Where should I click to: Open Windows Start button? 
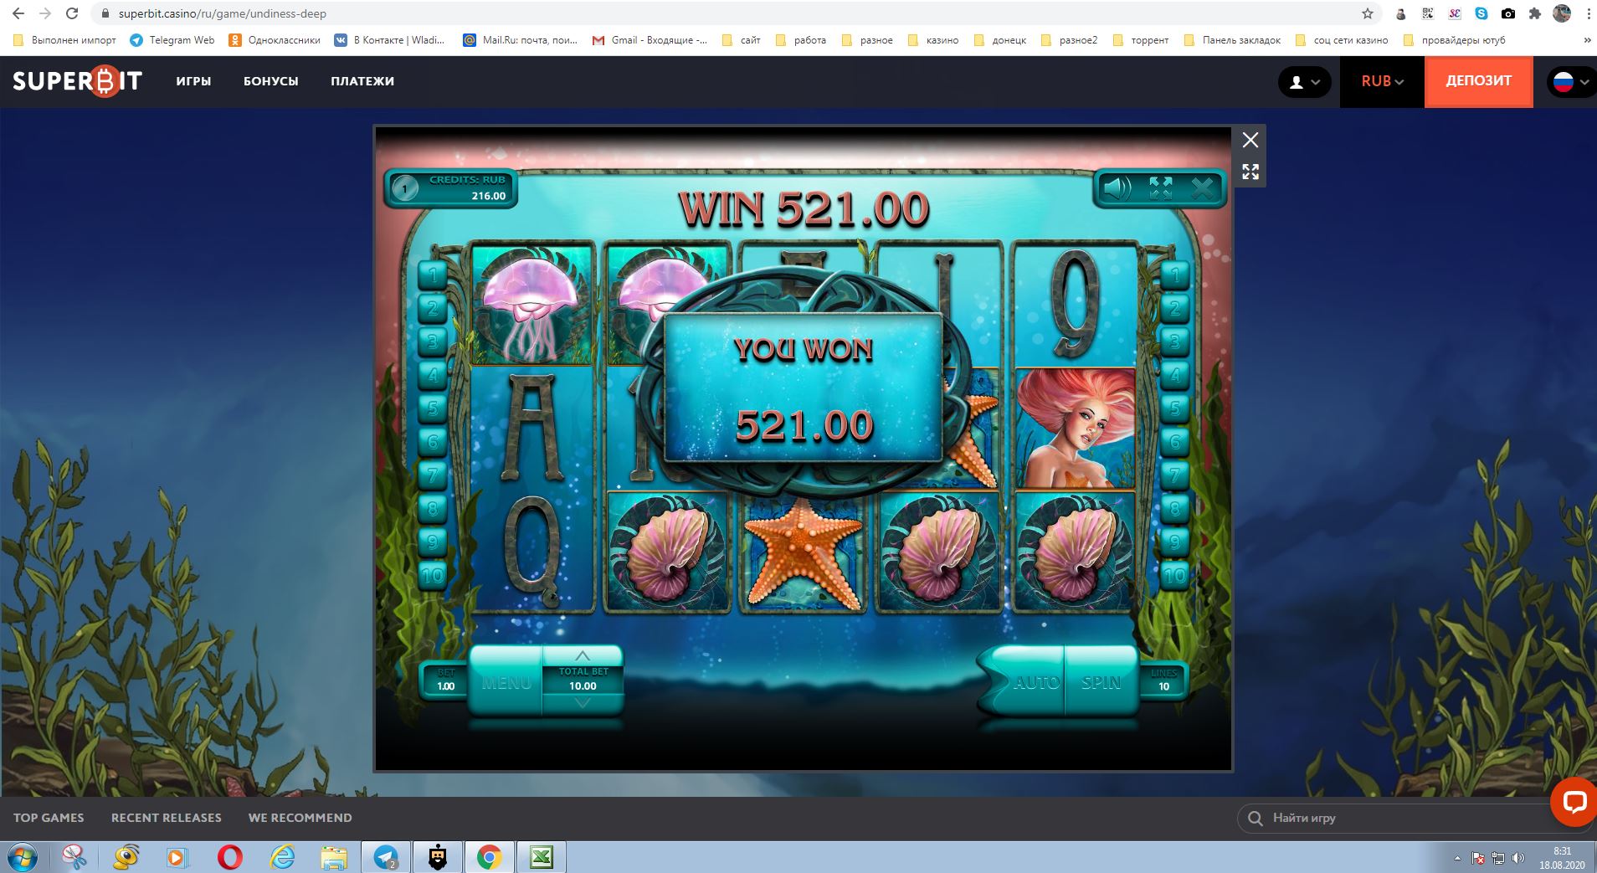click(x=23, y=858)
